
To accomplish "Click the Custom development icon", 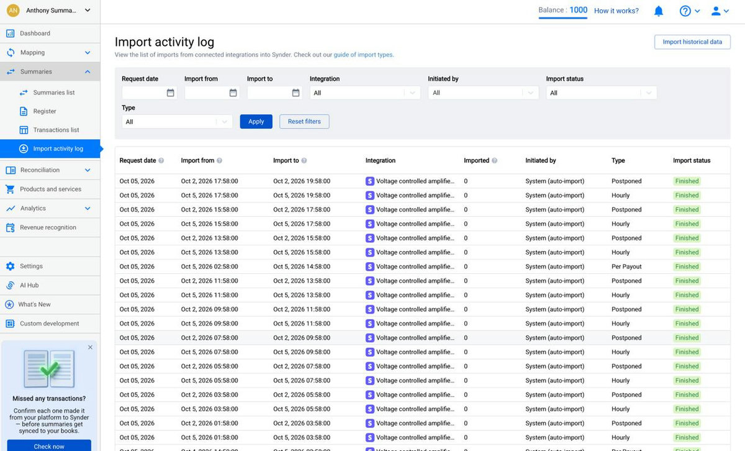I will pos(10,324).
